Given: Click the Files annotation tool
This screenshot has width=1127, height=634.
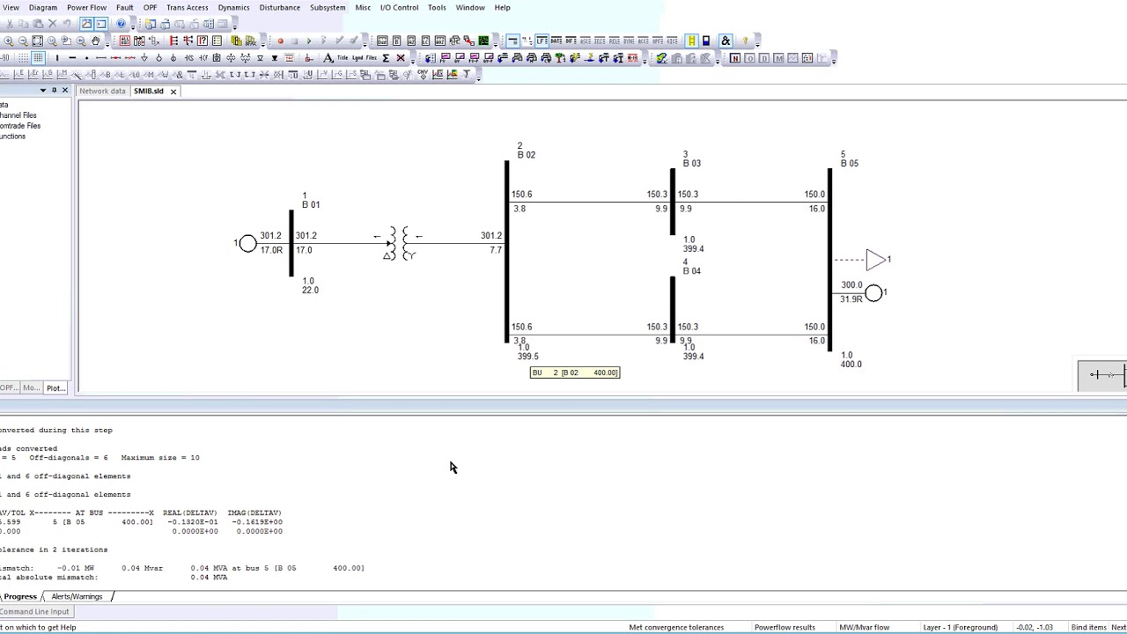Looking at the screenshot, I should [371, 58].
